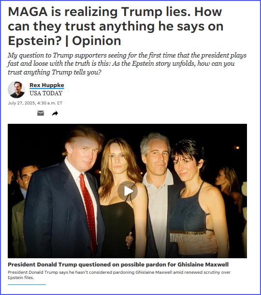This screenshot has height=295, width=261.
Task: Click the email envelope share icon
Action: tap(41, 113)
